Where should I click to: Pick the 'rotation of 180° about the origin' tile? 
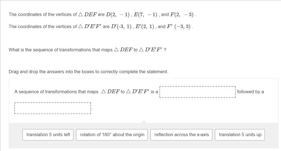click(112, 135)
